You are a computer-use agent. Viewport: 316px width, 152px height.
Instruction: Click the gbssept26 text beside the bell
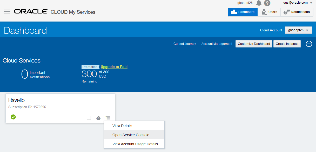(x=245, y=3)
